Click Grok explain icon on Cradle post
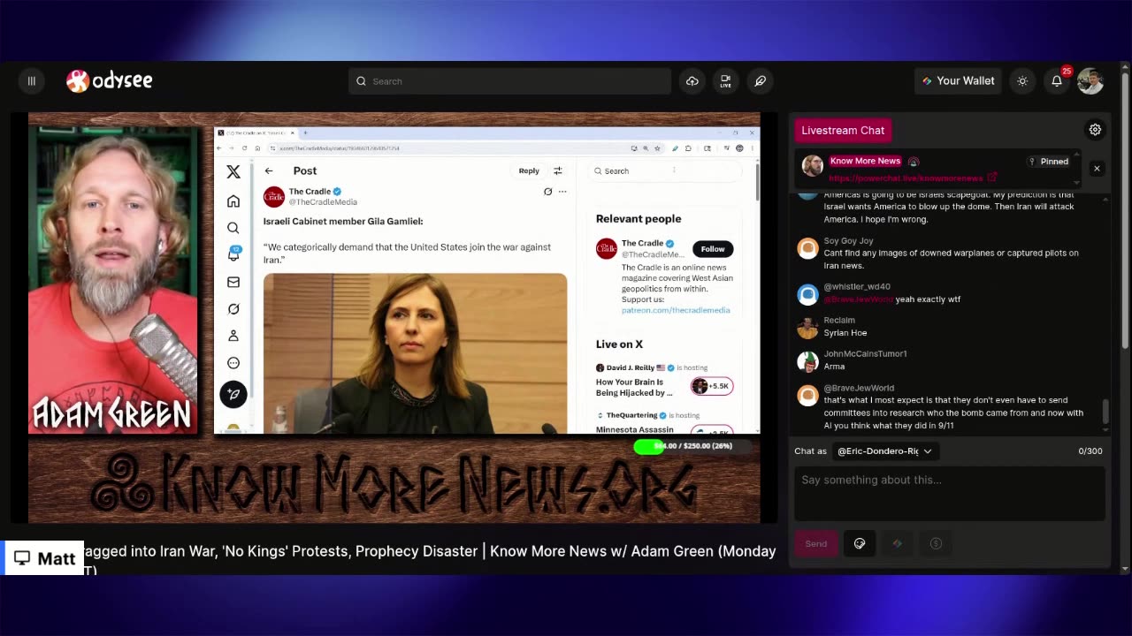This screenshot has width=1132, height=636. tap(547, 192)
